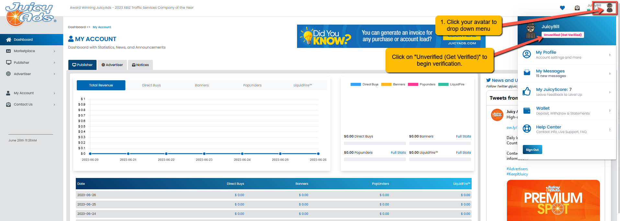This screenshot has width=620, height=221.
Task: Click the My Profile circle user icon
Action: click(527, 54)
